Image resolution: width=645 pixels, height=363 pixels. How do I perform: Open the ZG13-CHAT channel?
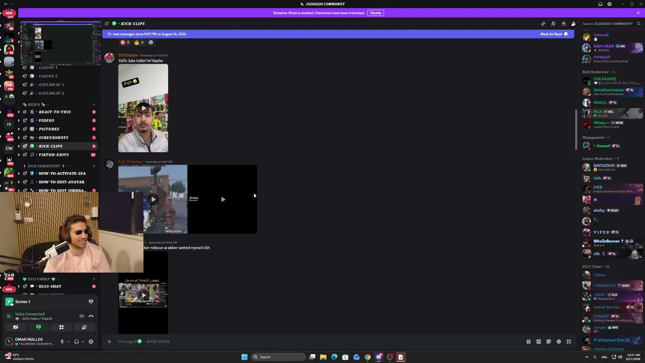58,286
